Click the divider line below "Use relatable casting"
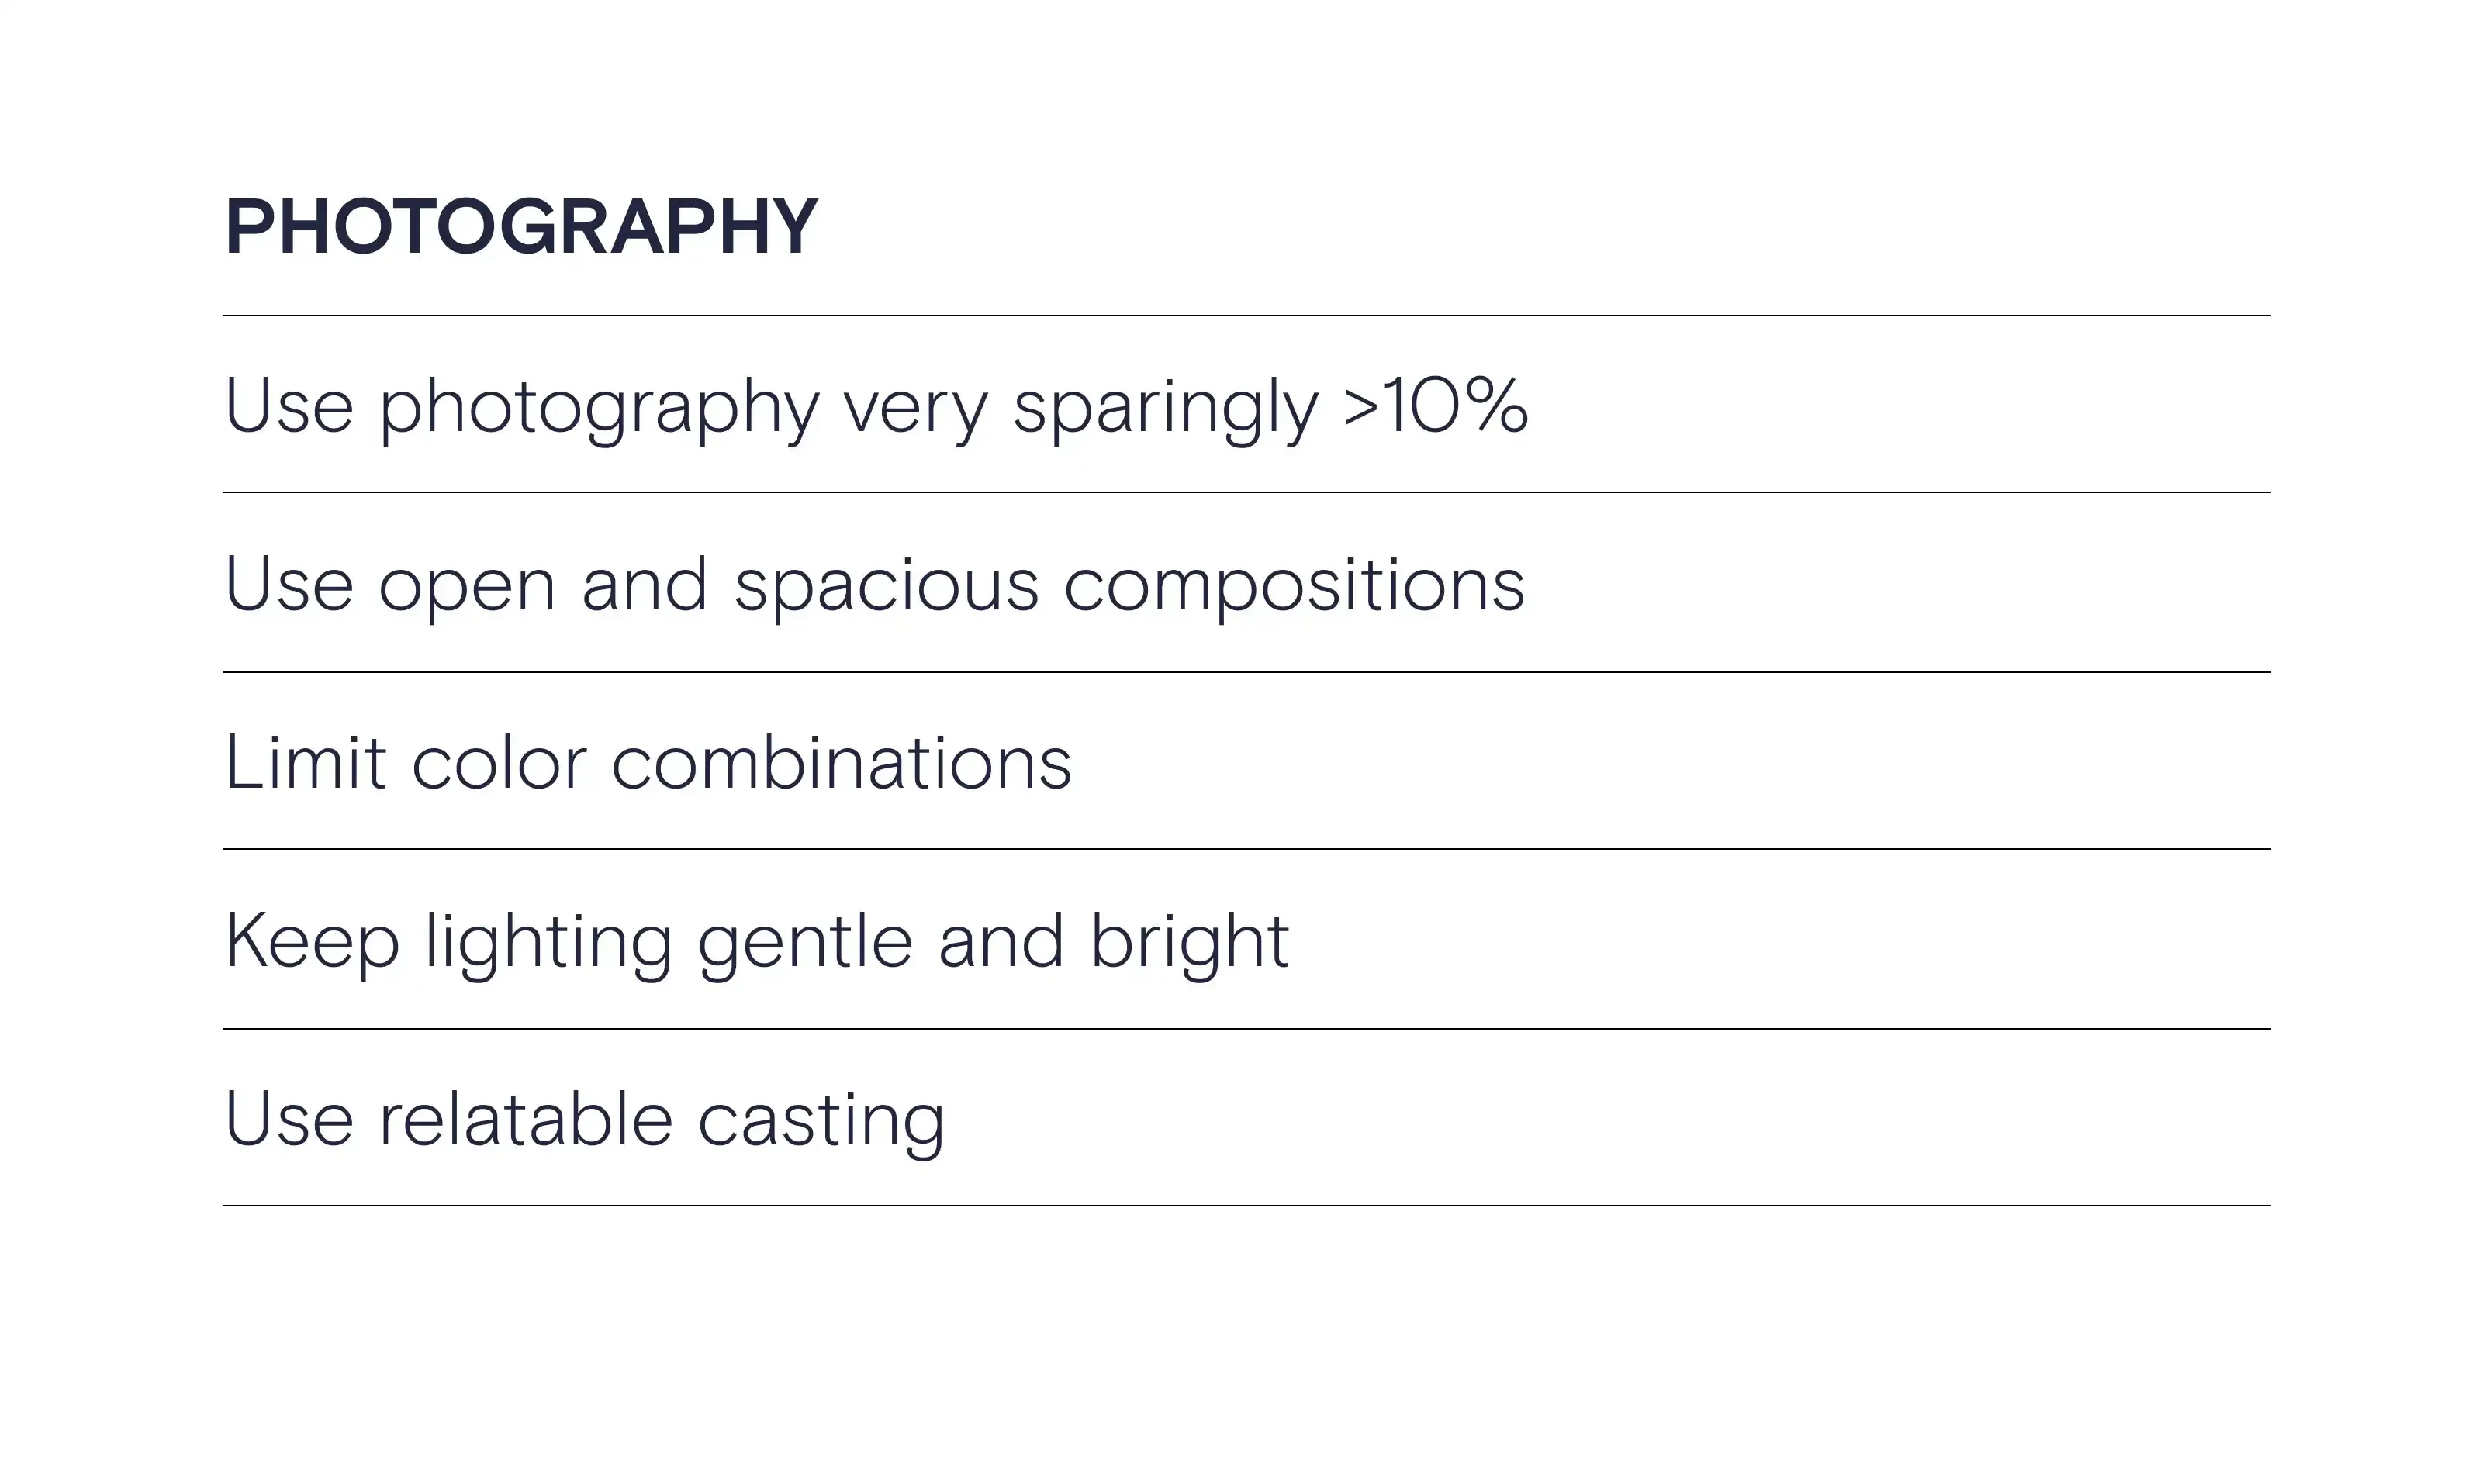 click(x=1246, y=1206)
